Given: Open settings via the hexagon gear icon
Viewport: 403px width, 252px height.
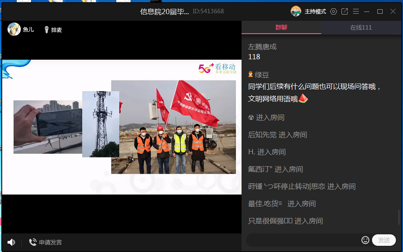Looking at the screenshot, I should pos(334,11).
